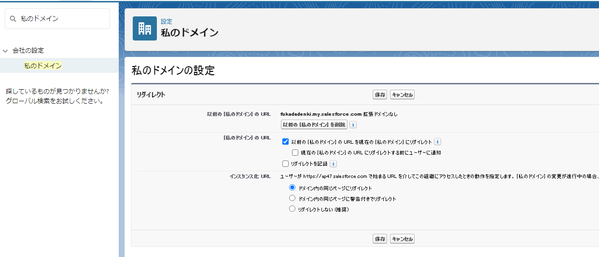Select ドメイン内の同じページにリダイレクト radio button
Image resolution: width=599 pixels, height=257 pixels.
tap(292, 188)
